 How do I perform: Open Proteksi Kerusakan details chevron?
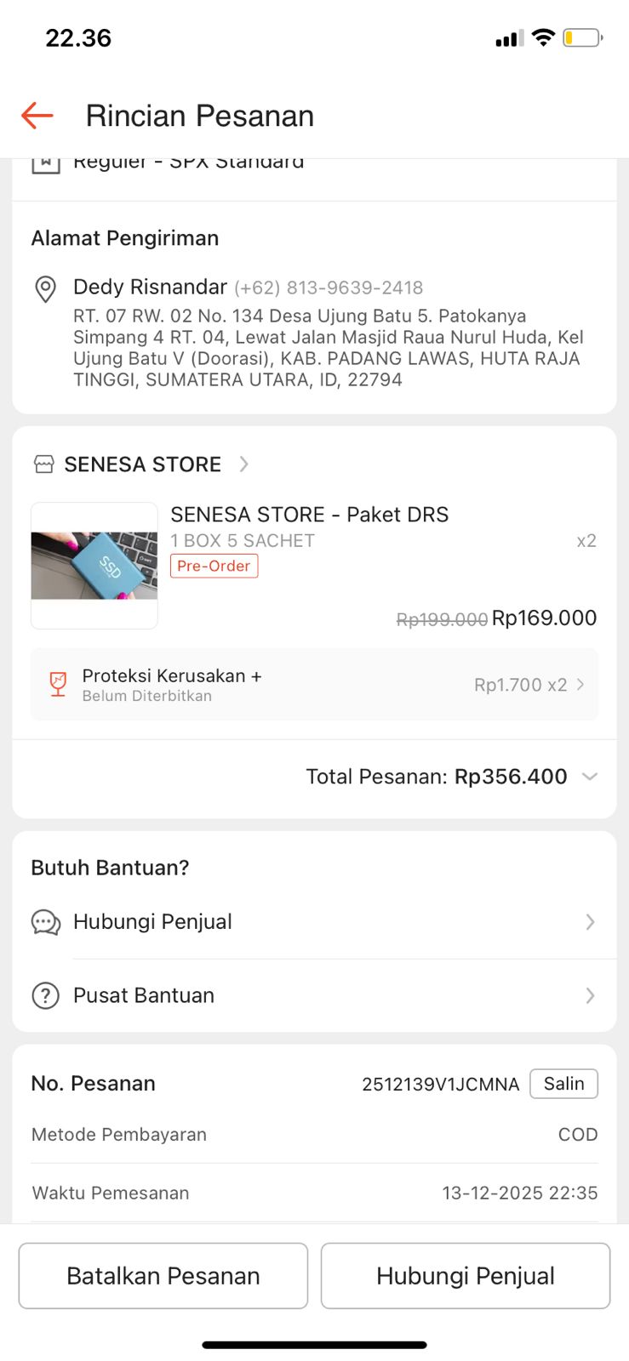pos(580,685)
